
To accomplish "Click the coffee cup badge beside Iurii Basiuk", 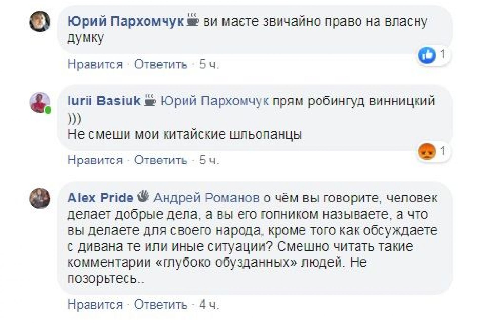I will 150,100.
